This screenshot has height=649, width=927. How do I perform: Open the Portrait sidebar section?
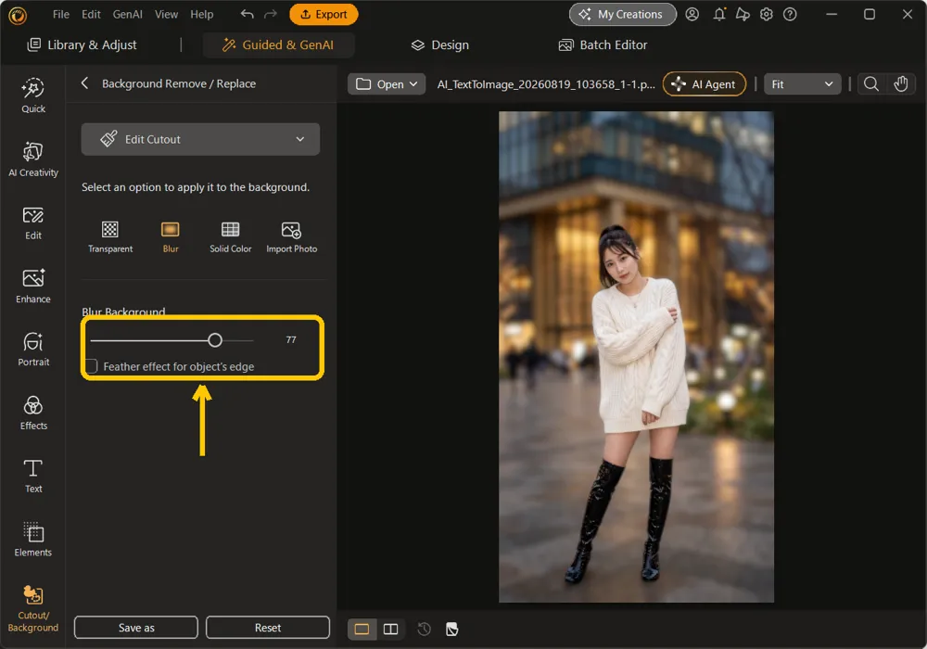(x=33, y=350)
